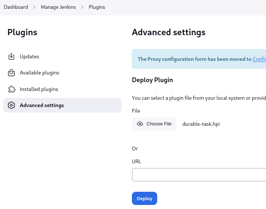
Task: Follow the Config link in proxy notice
Action: click(x=259, y=59)
